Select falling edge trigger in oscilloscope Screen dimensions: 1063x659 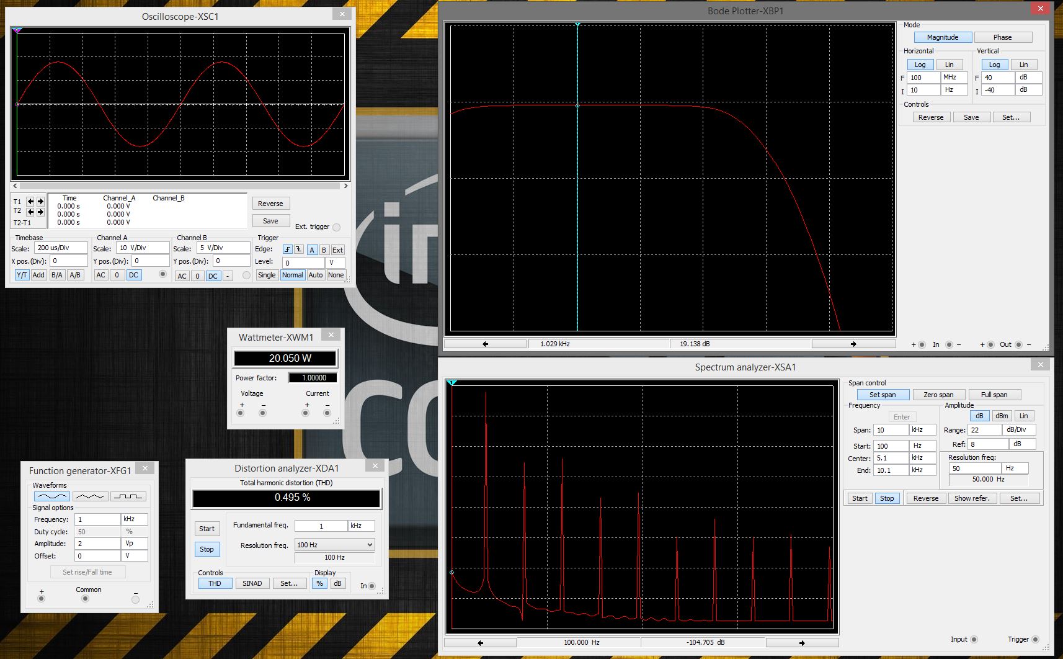point(298,249)
